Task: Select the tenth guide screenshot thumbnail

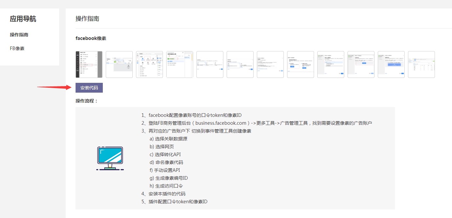Action: pyautogui.click(x=361, y=64)
